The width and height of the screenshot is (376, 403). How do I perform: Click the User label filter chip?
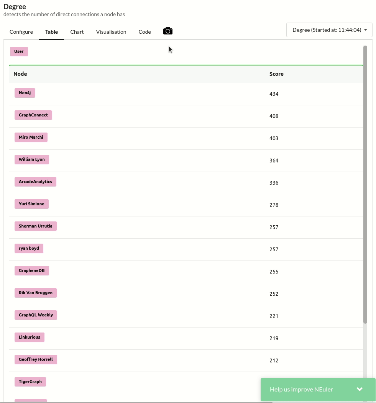18,51
